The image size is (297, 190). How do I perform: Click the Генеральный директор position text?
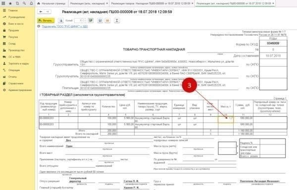coord(78,180)
